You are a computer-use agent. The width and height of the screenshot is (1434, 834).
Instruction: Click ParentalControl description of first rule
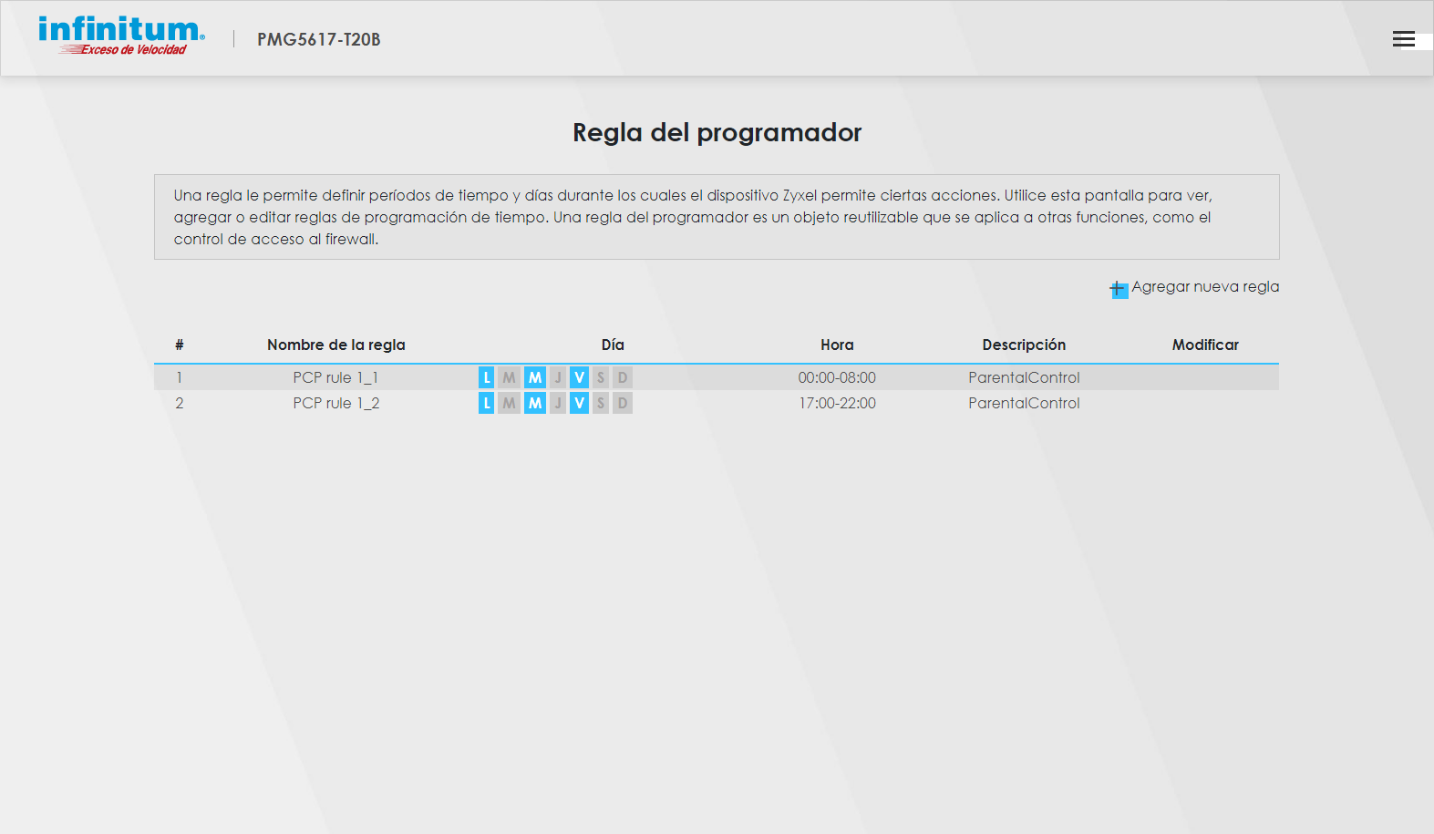pyautogui.click(x=1024, y=377)
